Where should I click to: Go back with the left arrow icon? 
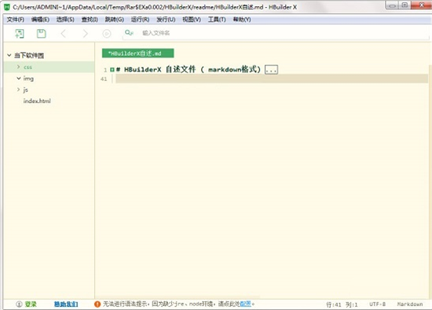[x=64, y=34]
